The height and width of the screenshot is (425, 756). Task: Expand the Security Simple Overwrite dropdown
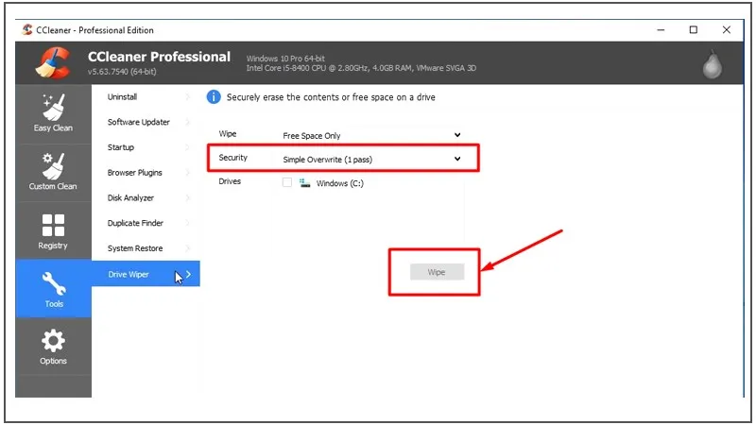tap(371, 160)
